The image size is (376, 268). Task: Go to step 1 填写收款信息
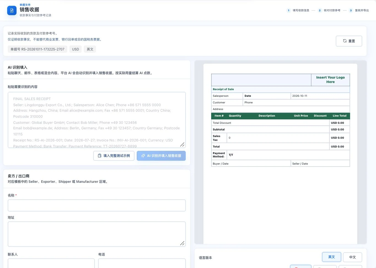(298, 10)
